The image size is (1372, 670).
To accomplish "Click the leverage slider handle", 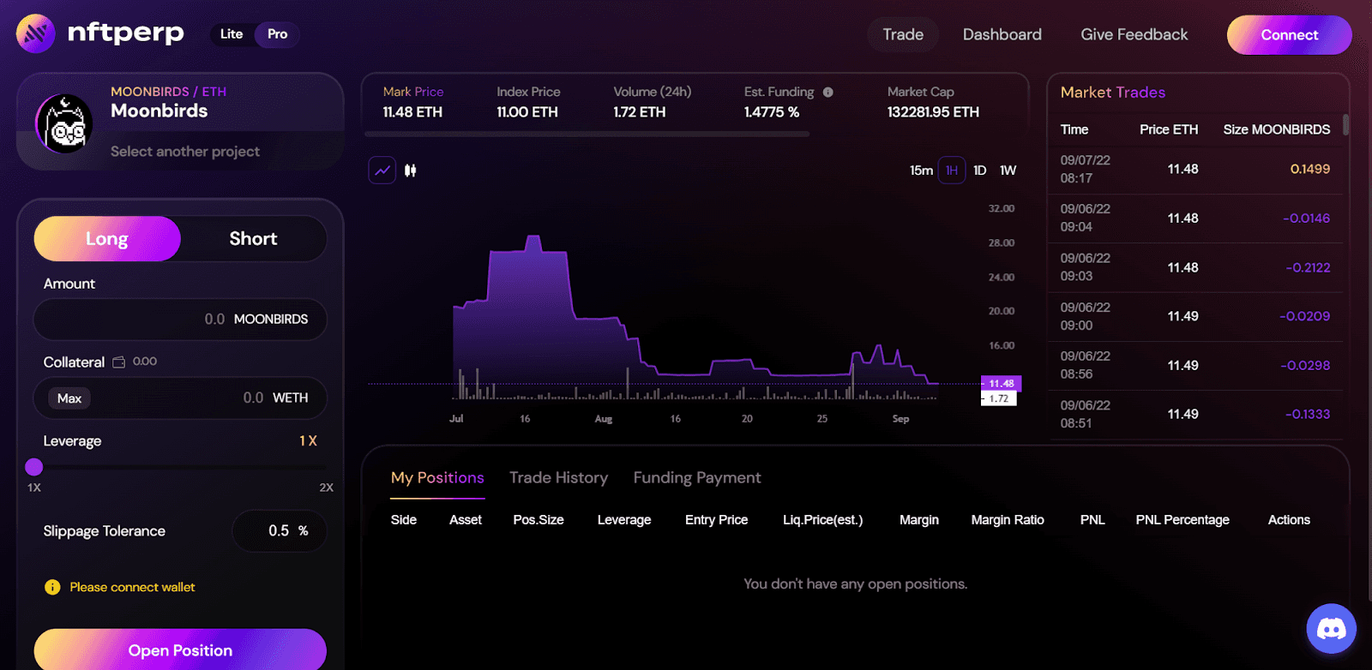I will [x=34, y=467].
